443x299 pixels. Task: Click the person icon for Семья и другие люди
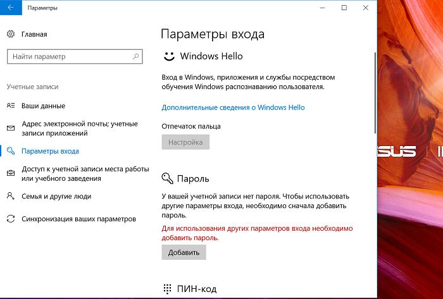(11, 196)
